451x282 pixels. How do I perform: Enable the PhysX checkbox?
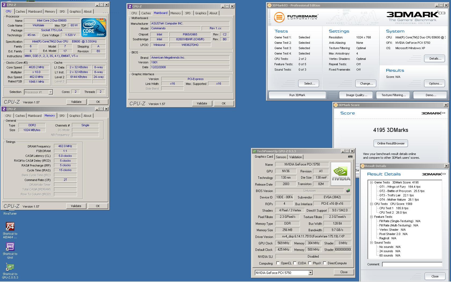(x=310, y=263)
